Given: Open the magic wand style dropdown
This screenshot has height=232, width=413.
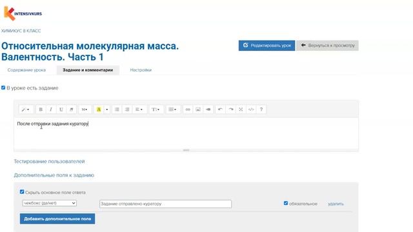Looking at the screenshot, I should [26, 110].
